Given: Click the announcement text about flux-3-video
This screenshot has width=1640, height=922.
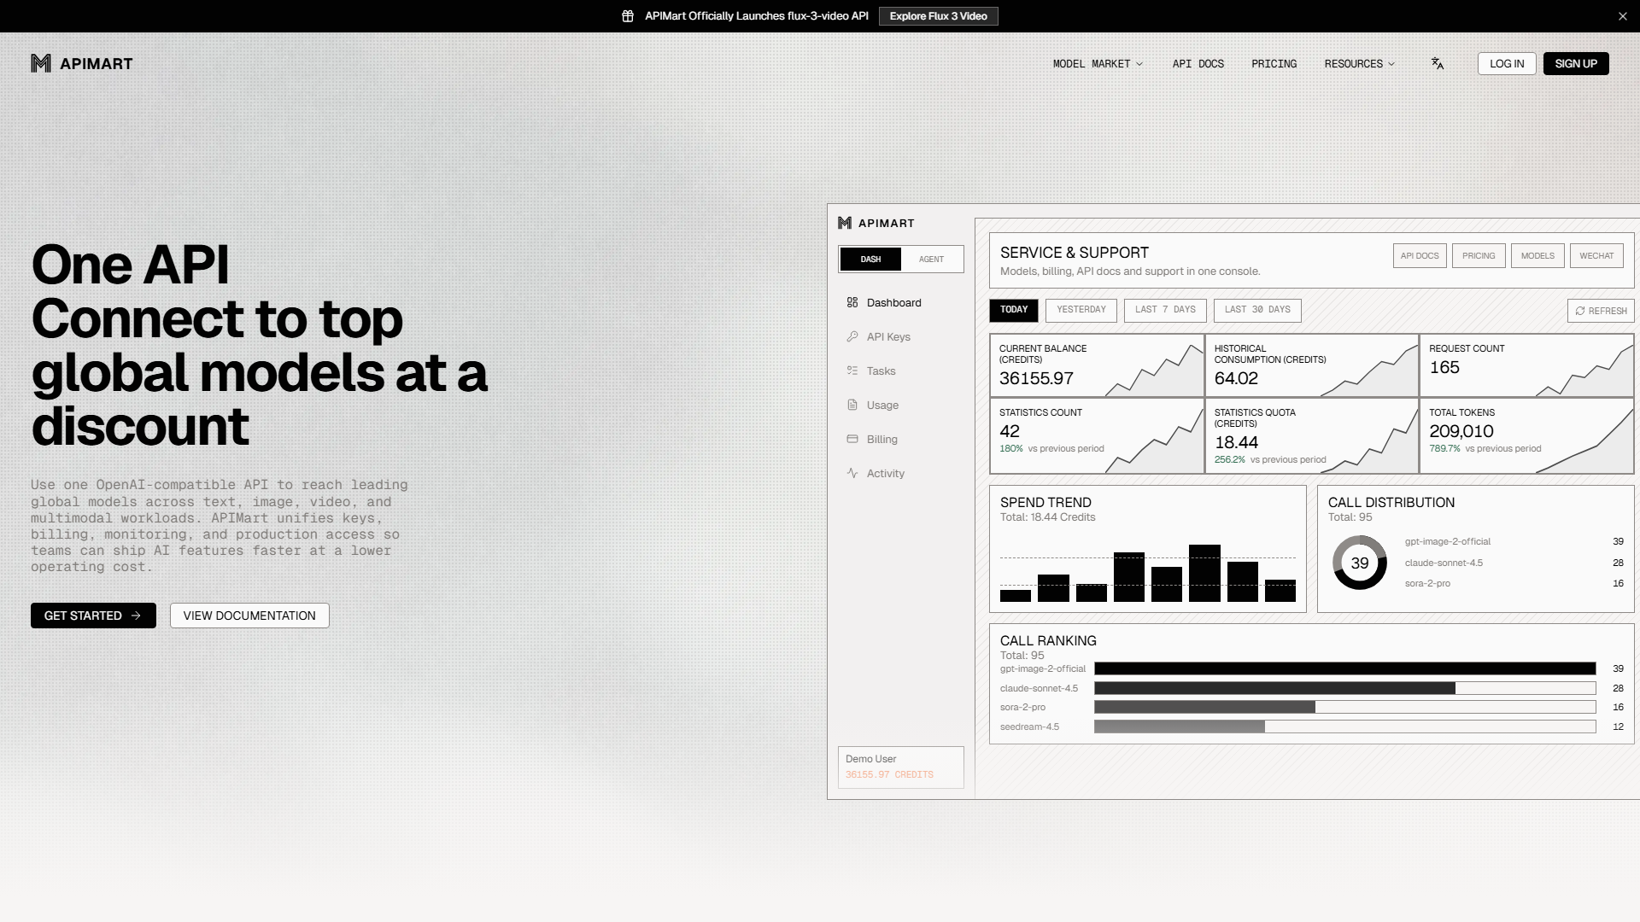Looking at the screenshot, I should click(757, 16).
